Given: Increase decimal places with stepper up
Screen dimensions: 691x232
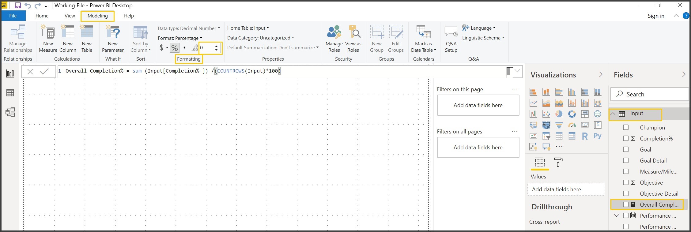Looking at the screenshot, I should [x=216, y=46].
